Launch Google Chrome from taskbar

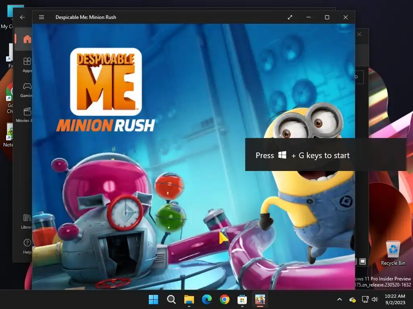pos(224,299)
